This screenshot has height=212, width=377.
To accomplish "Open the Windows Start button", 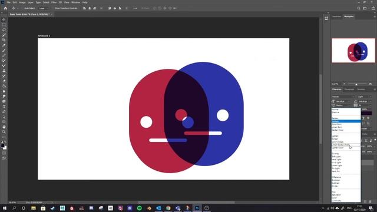I will (x=5, y=208).
